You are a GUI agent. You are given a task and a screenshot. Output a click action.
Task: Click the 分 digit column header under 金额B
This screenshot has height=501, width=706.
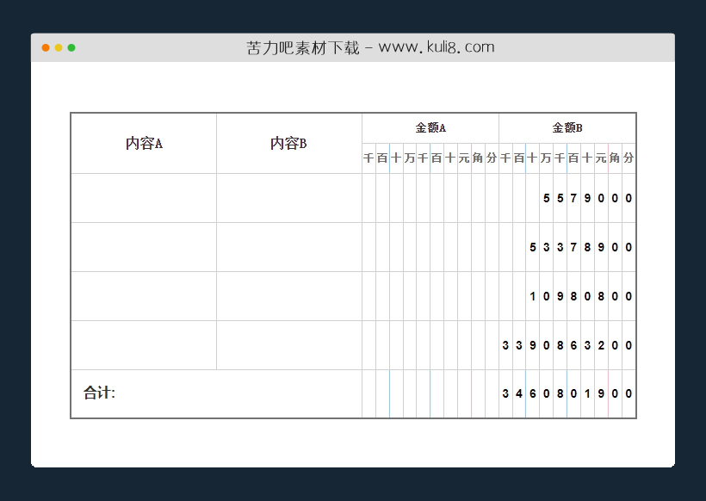click(x=629, y=158)
